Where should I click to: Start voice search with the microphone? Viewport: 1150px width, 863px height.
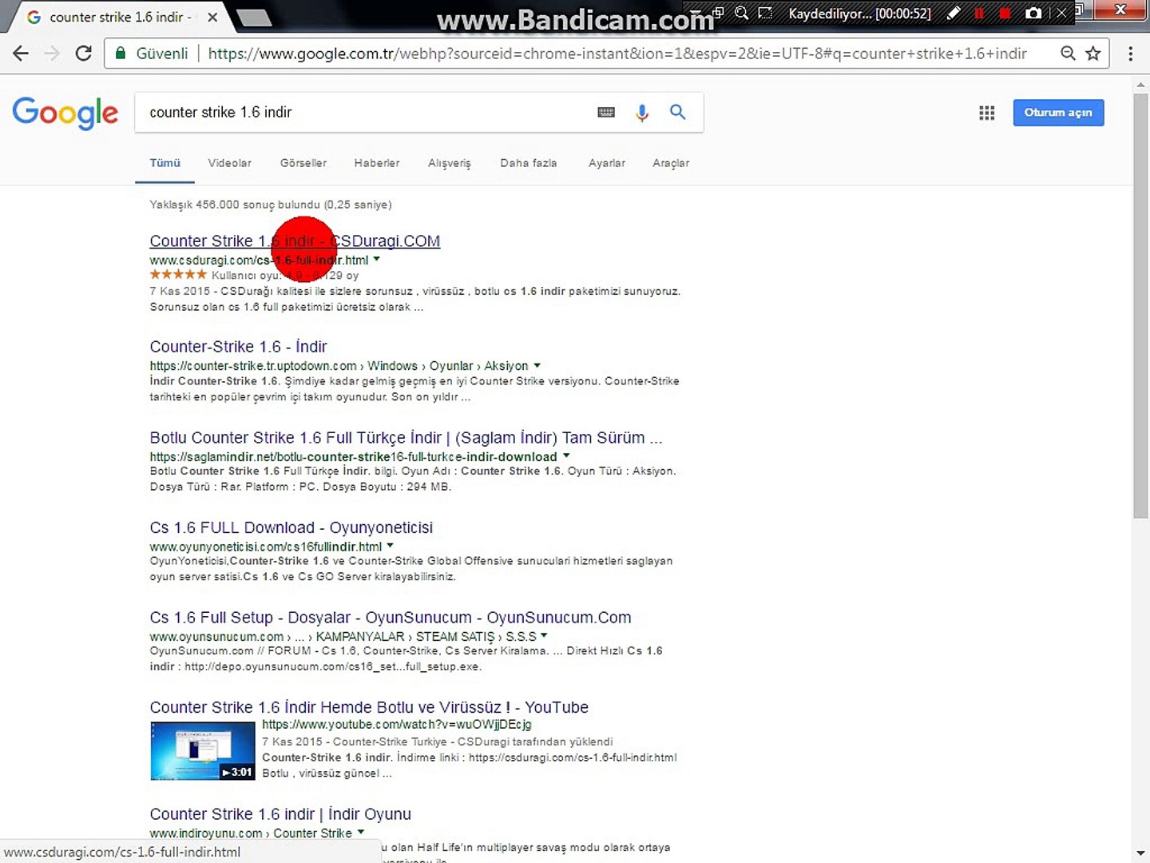642,113
